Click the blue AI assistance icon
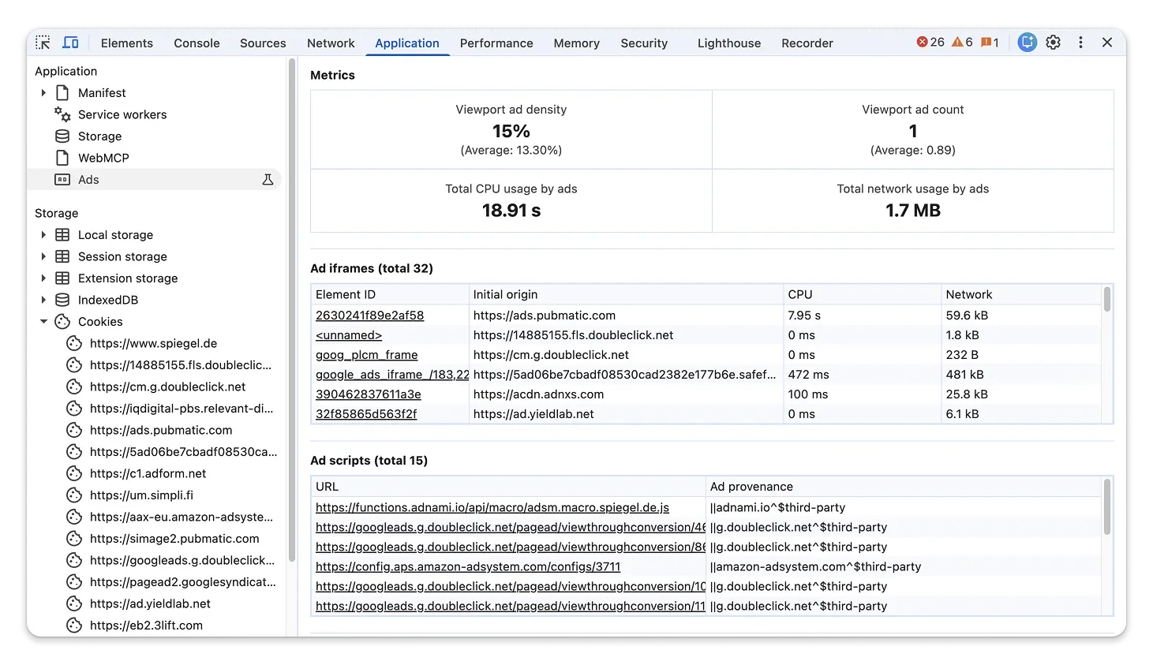This screenshot has width=1153, height=665. (x=1027, y=43)
